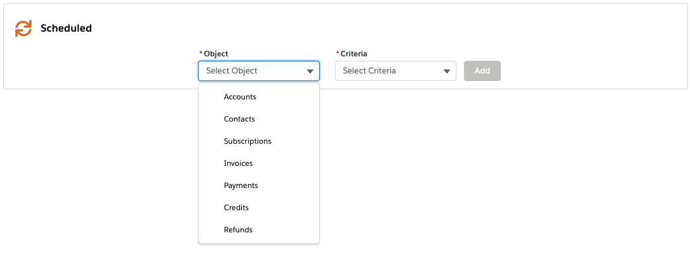Choose Refunds from the object list
690x264 pixels.
coord(259,230)
